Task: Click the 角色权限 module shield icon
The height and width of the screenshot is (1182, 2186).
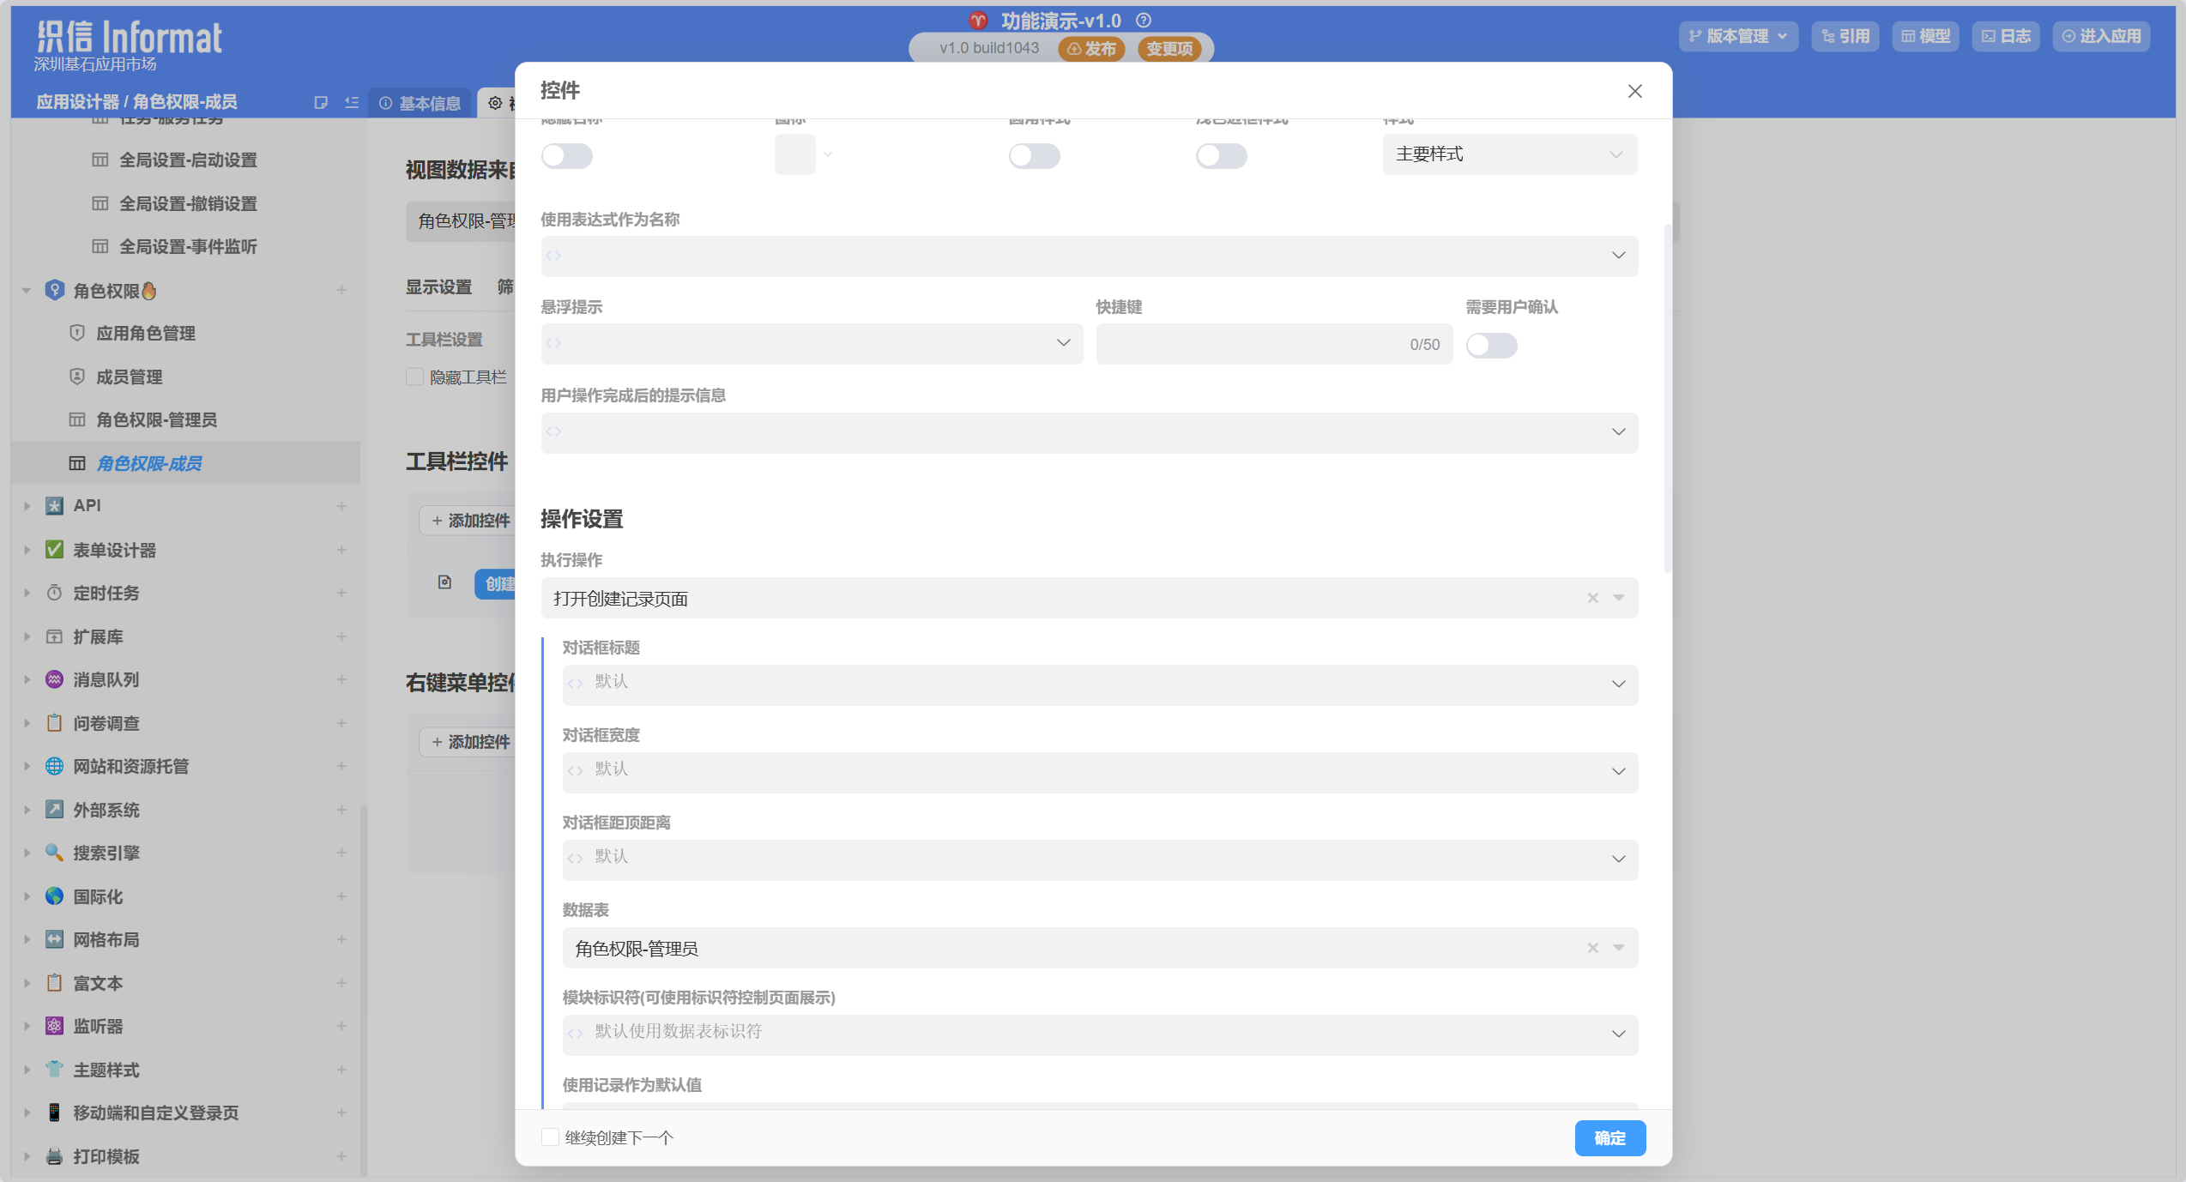Action: tap(55, 290)
